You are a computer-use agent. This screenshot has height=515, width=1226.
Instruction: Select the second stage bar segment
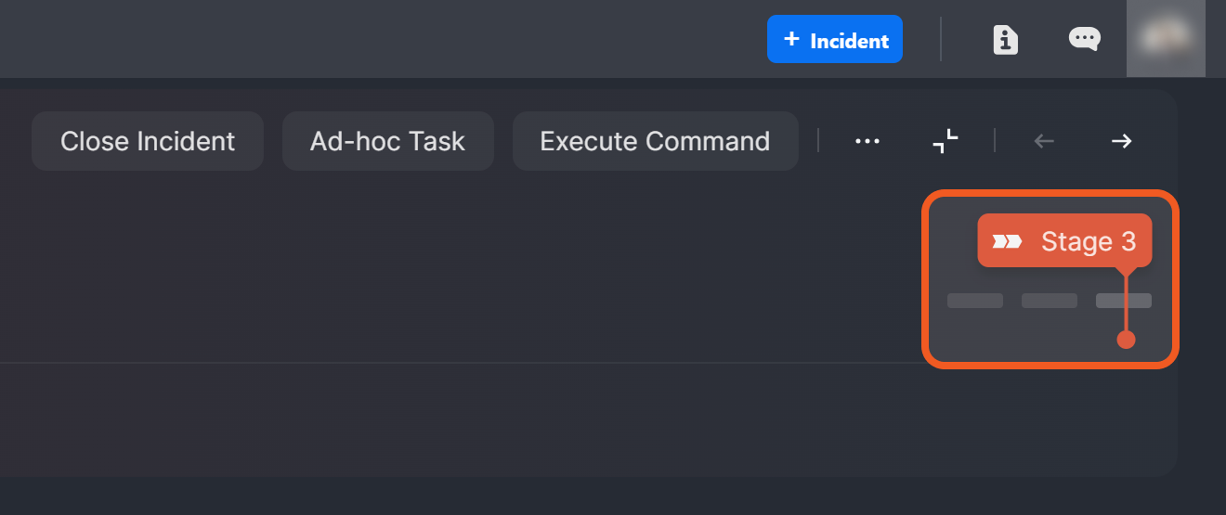[x=1049, y=301]
